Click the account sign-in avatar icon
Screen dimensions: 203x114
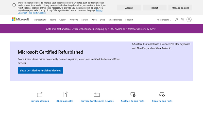[189, 20]
